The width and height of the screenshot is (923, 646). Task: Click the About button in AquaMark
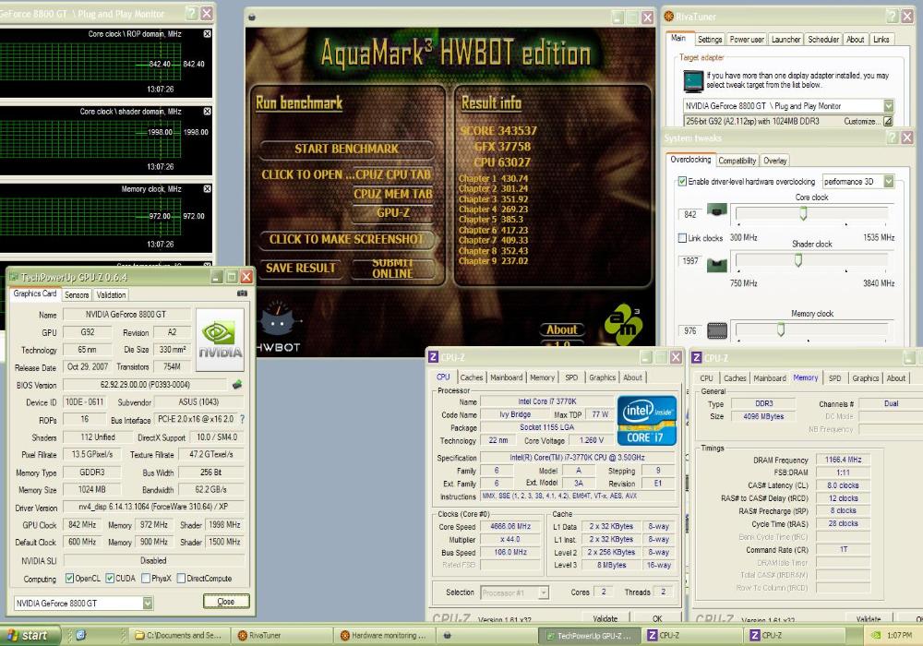[x=561, y=329]
